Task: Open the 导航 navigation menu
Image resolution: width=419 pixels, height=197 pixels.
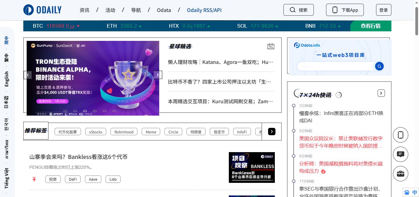Action: click(136, 10)
